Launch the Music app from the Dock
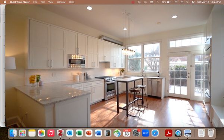Image resolution: width=224 pixels, height=140 pixels. pos(51,133)
